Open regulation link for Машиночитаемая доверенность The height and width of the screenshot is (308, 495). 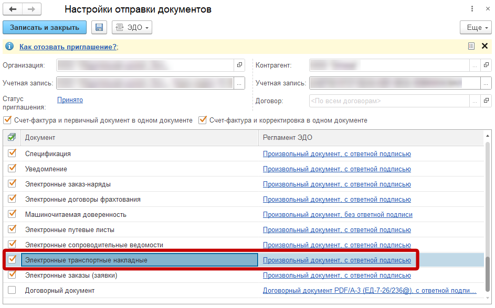[x=338, y=215]
